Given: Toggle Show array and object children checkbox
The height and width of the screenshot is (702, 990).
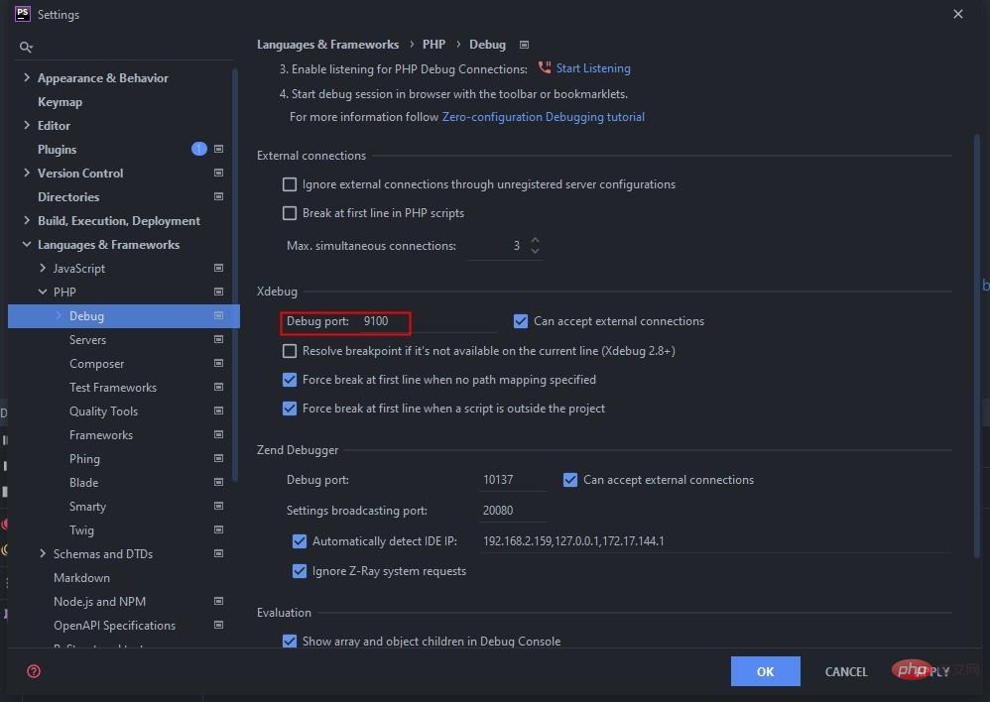Looking at the screenshot, I should [290, 642].
